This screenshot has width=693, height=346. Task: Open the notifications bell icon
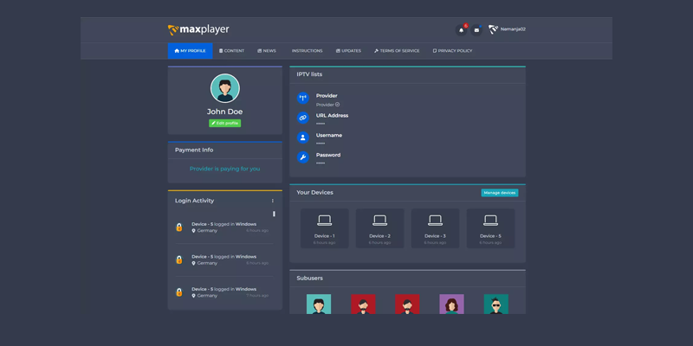[x=461, y=30]
